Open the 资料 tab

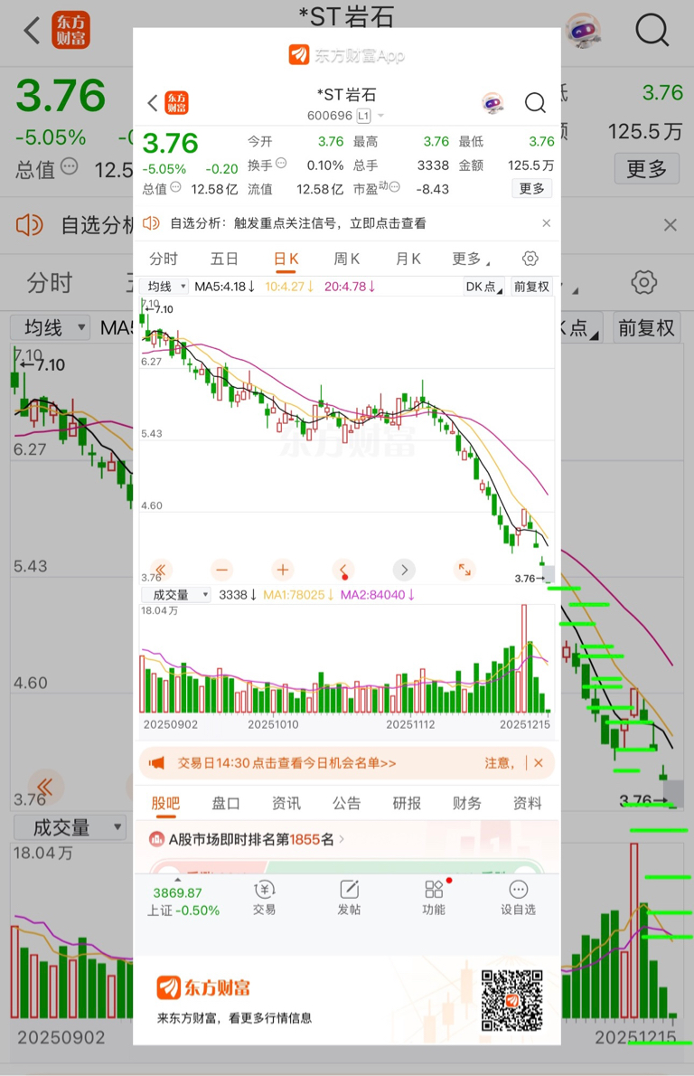[x=528, y=803]
